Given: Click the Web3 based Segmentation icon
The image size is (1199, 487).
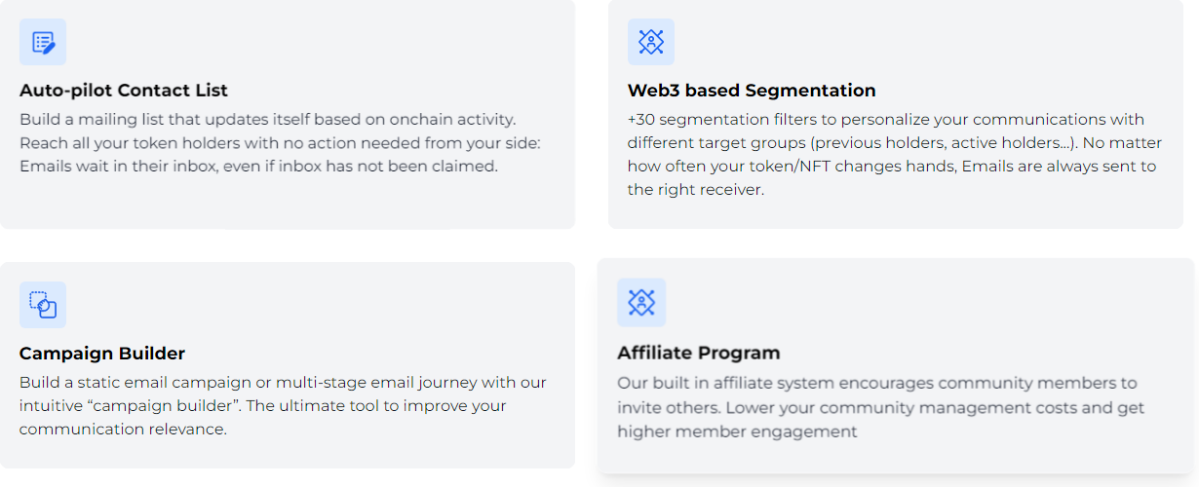Looking at the screenshot, I should pos(651,42).
